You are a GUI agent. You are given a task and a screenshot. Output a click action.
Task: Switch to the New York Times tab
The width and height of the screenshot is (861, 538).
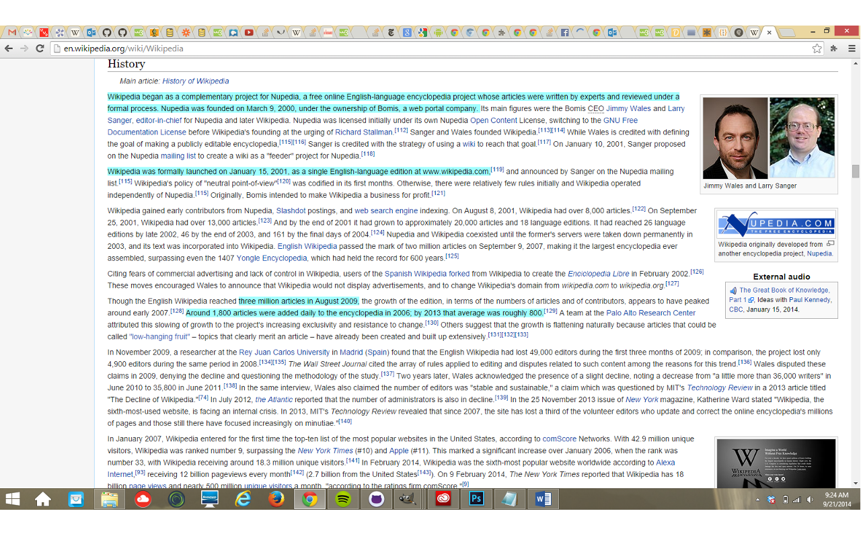pos(391,32)
